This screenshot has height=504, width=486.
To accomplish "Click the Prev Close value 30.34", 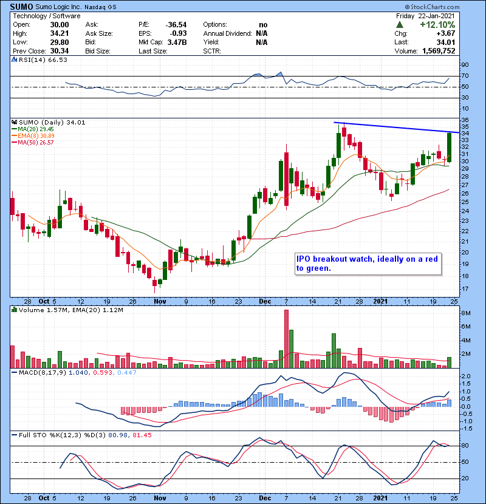I will pyautogui.click(x=59, y=51).
